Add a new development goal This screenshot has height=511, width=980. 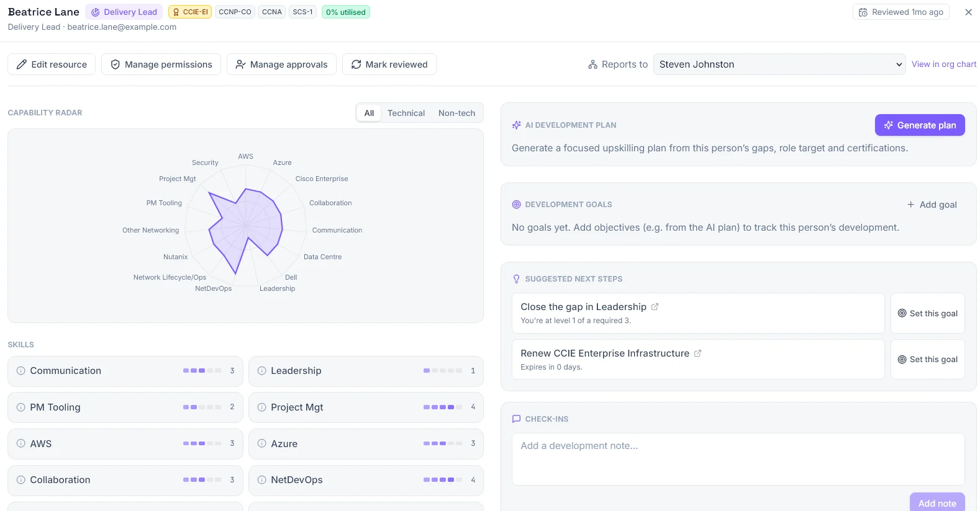coord(932,205)
